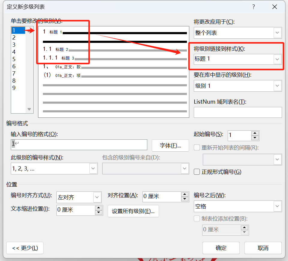Collapse options with << 更少(L) button
This screenshot has width=288, height=261.
(25, 248)
